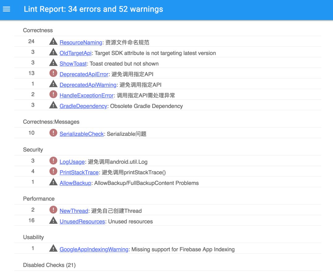This screenshot has width=333, height=275.
Task: Click the error icon beside PrintStackTrace
Action: point(53,172)
